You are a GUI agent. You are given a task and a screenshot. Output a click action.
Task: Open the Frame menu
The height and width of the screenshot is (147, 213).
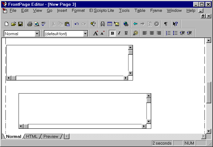click(x=156, y=10)
